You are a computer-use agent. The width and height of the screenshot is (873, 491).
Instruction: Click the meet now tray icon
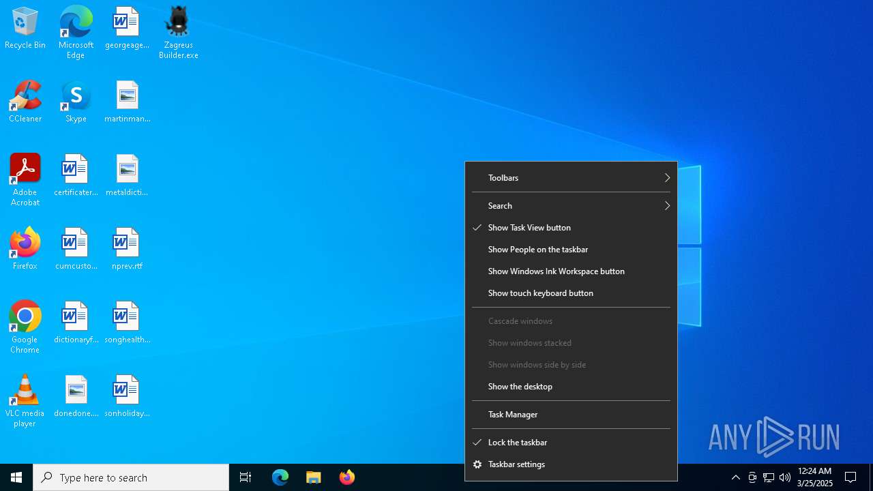point(752,477)
